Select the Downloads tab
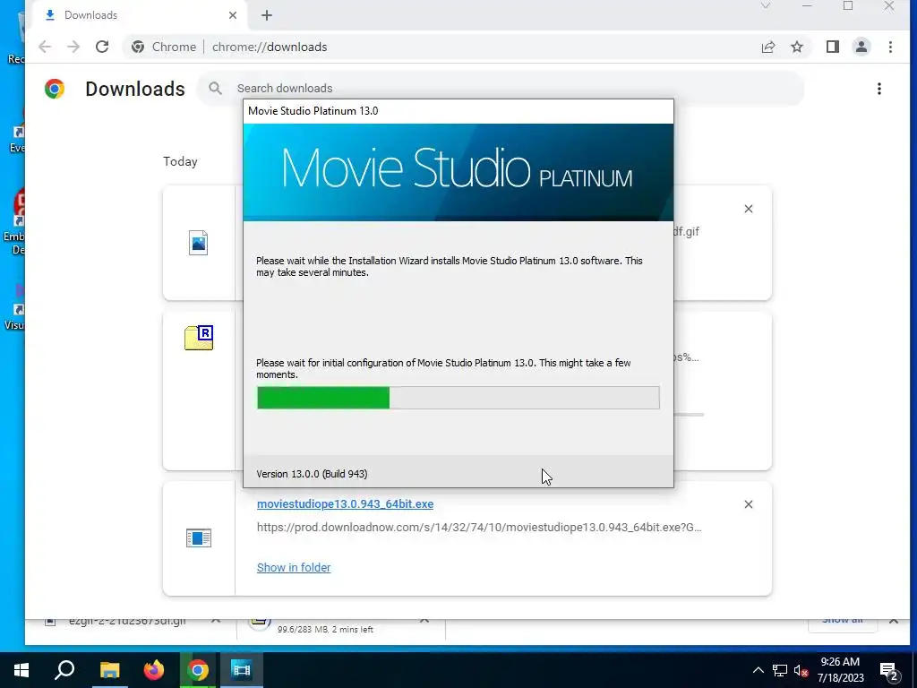The width and height of the screenshot is (917, 688). click(141, 15)
